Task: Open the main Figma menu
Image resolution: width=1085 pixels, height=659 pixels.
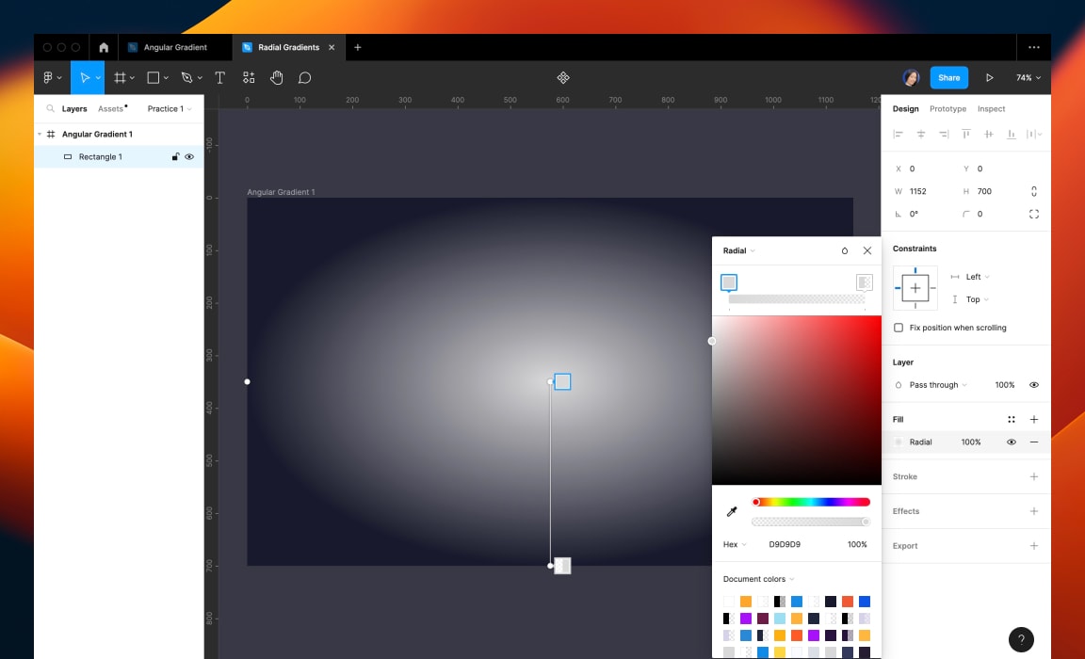Action: point(50,77)
